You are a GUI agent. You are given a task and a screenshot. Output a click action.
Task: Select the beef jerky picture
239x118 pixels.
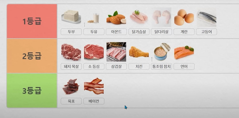tap(71, 86)
